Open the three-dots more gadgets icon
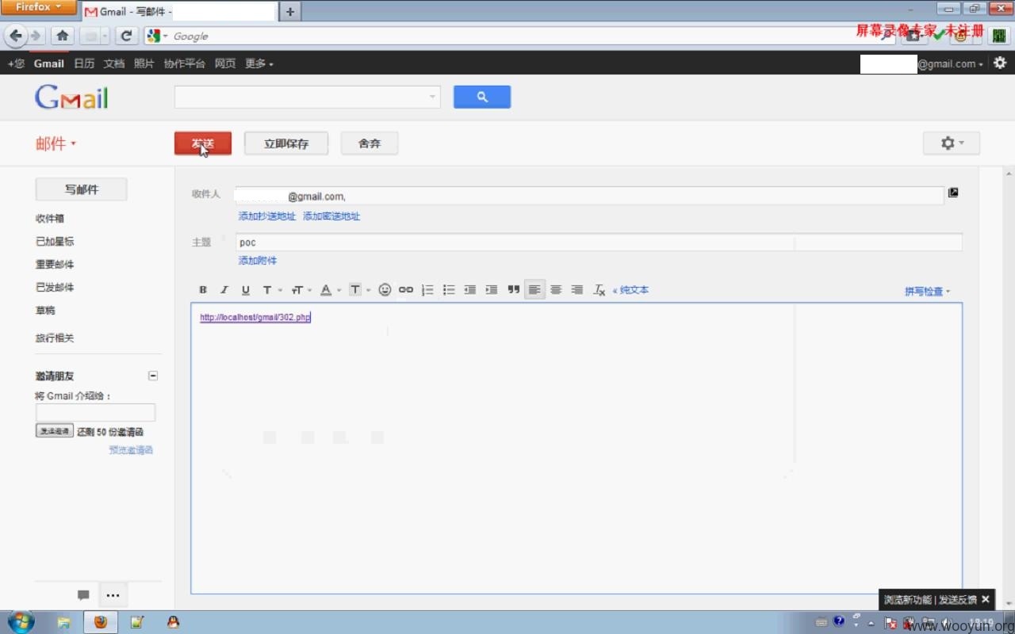1015x634 pixels. (113, 595)
